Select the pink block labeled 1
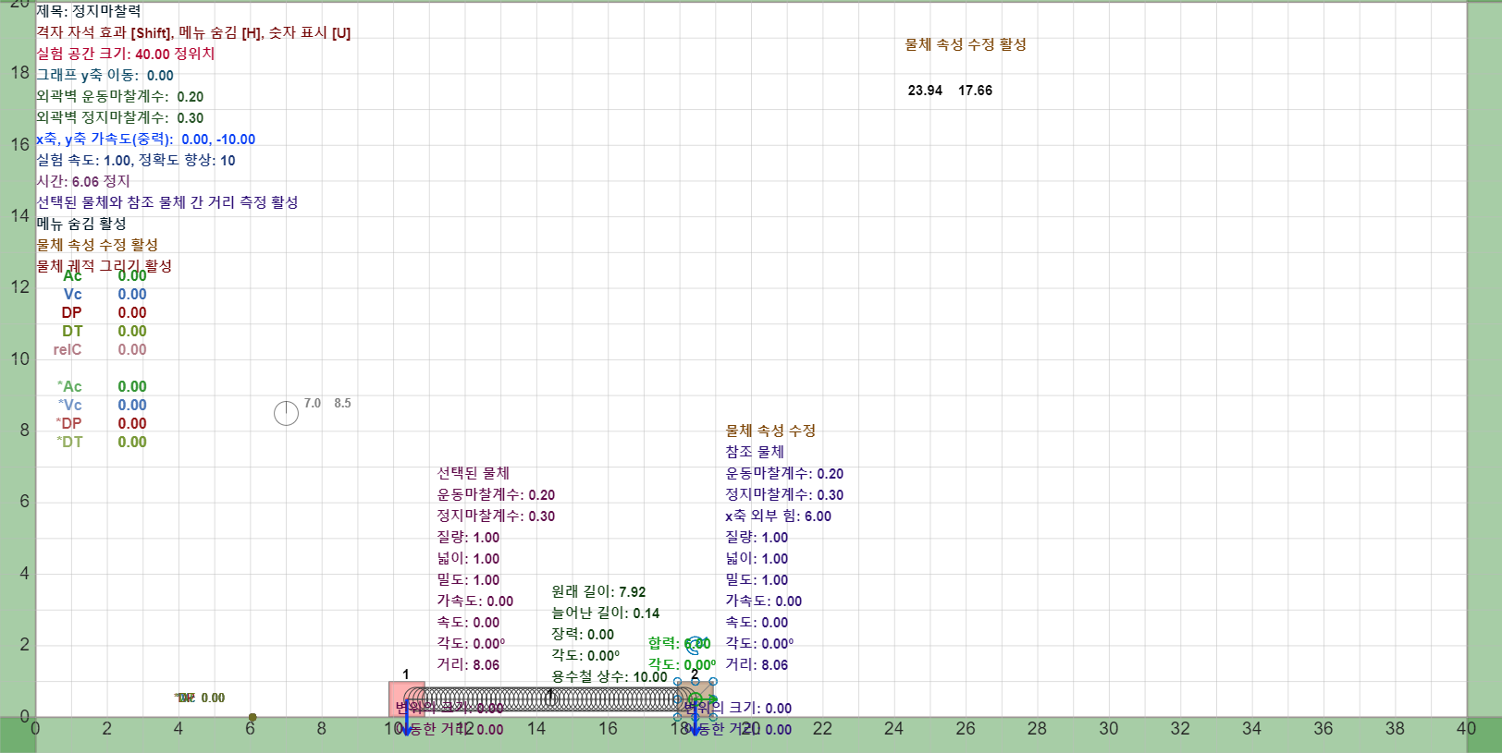 pos(407,699)
